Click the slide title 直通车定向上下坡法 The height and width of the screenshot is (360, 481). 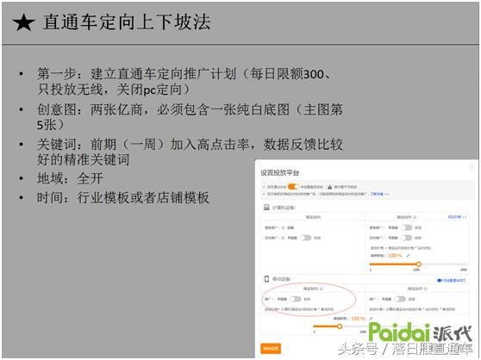pyautogui.click(x=127, y=22)
